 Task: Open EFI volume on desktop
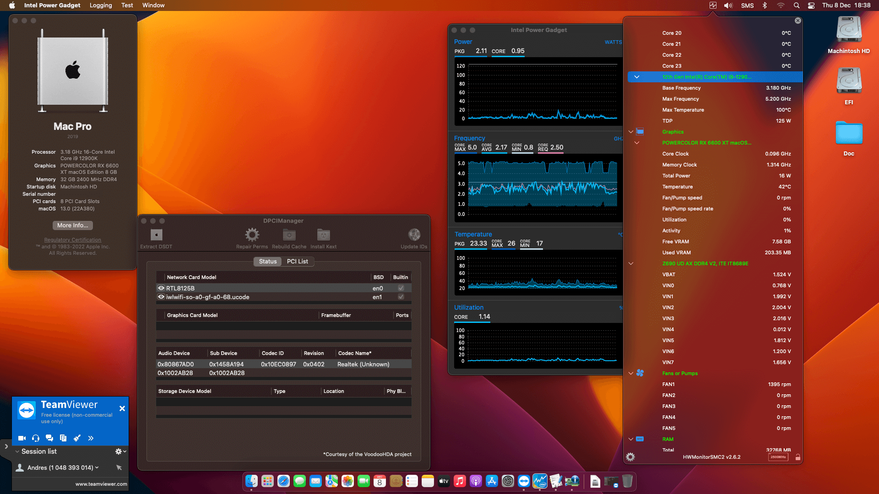tap(849, 81)
